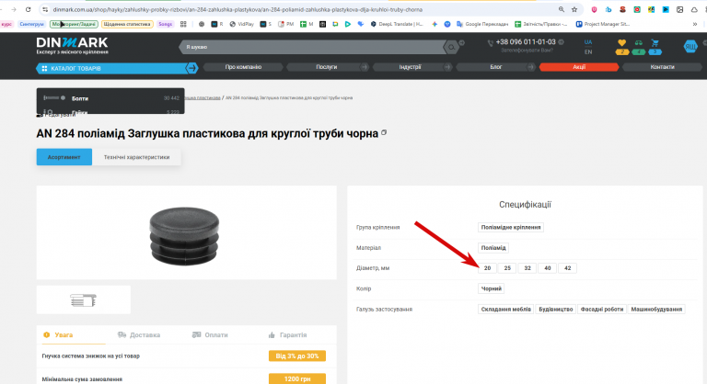Viewport: 707px width, 384px height.
Task: Click the zoom magnifier icon in address bar
Action: (562, 9)
